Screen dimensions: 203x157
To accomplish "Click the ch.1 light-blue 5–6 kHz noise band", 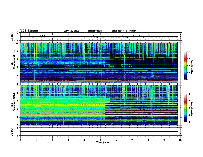I will point(62,61).
